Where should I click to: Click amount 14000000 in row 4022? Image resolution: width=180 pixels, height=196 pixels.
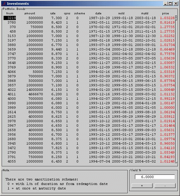pos(35,90)
